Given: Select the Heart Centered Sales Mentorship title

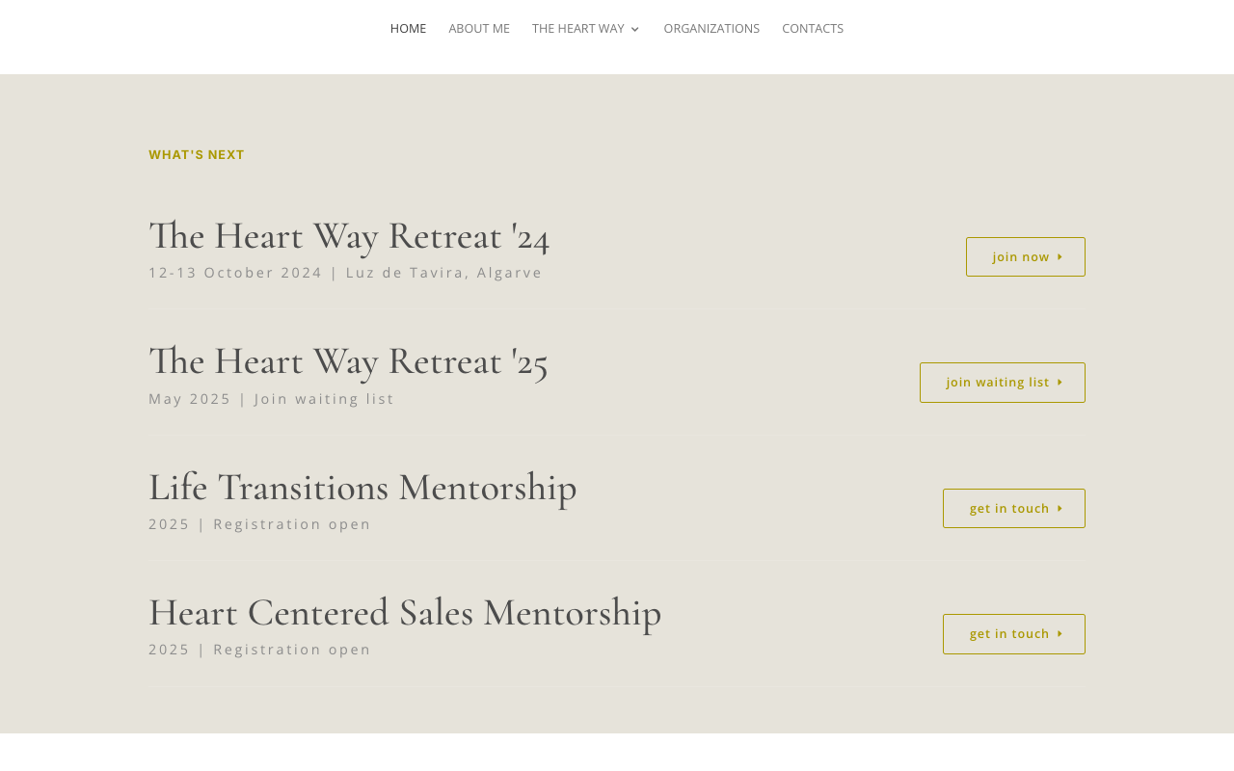Looking at the screenshot, I should tap(405, 613).
